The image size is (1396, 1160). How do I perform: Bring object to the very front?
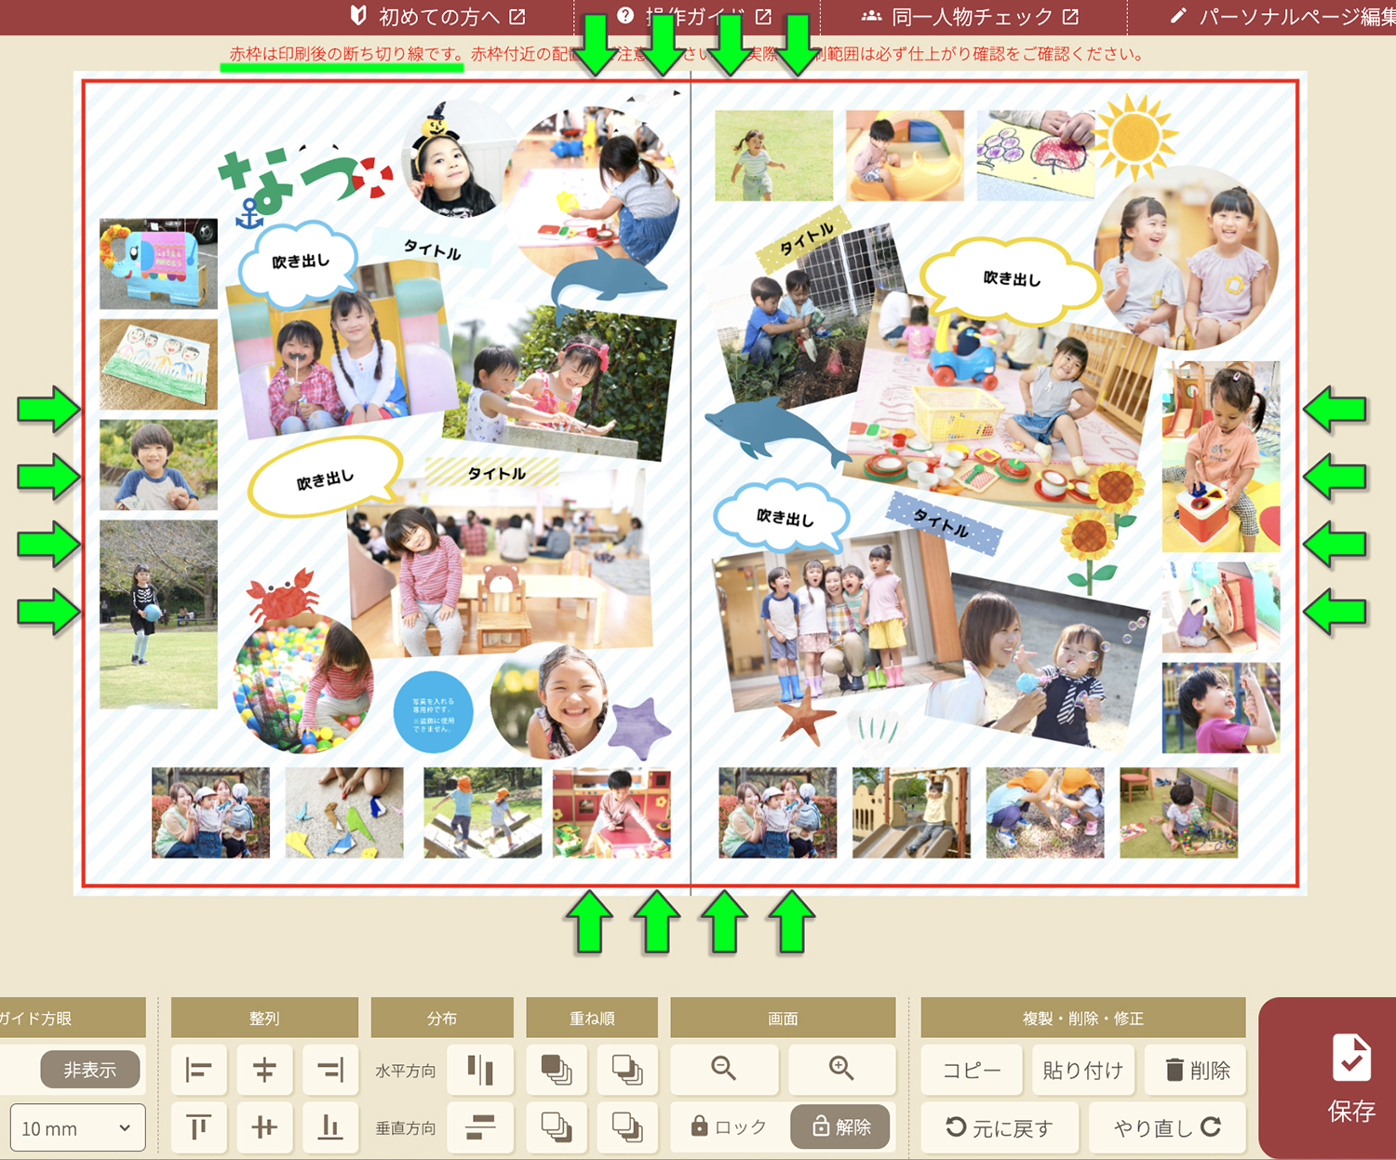click(557, 1070)
